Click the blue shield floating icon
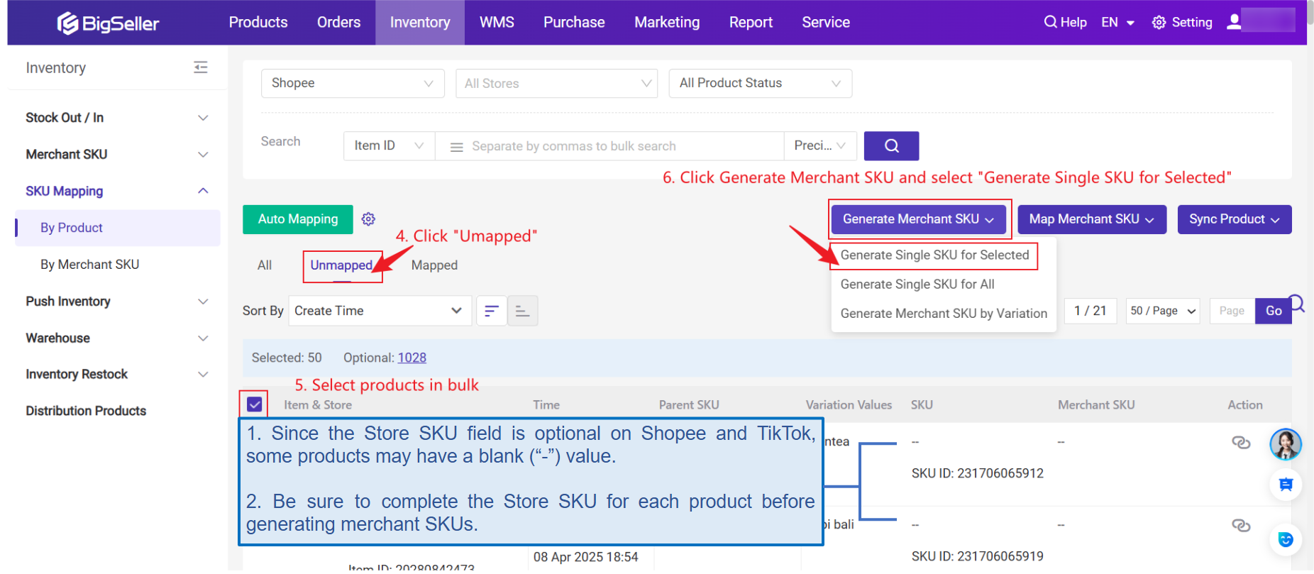 (x=1286, y=540)
